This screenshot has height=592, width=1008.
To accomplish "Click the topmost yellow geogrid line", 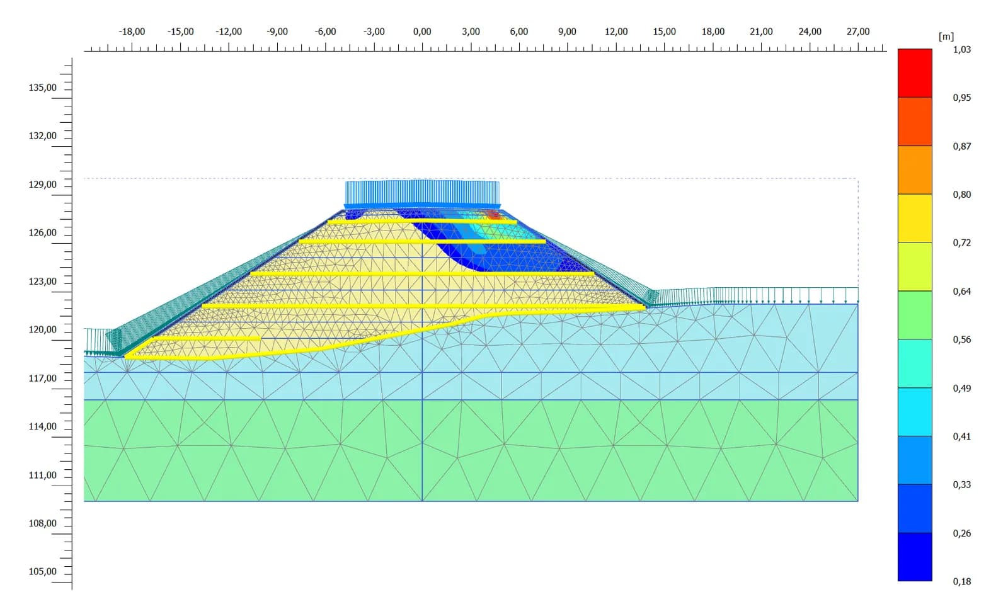I will point(422,222).
